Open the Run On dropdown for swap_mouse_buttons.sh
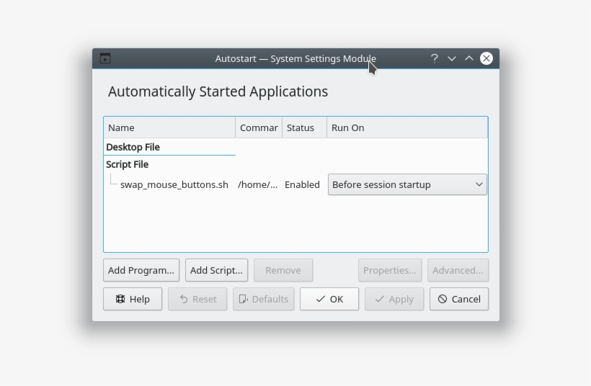 click(407, 184)
